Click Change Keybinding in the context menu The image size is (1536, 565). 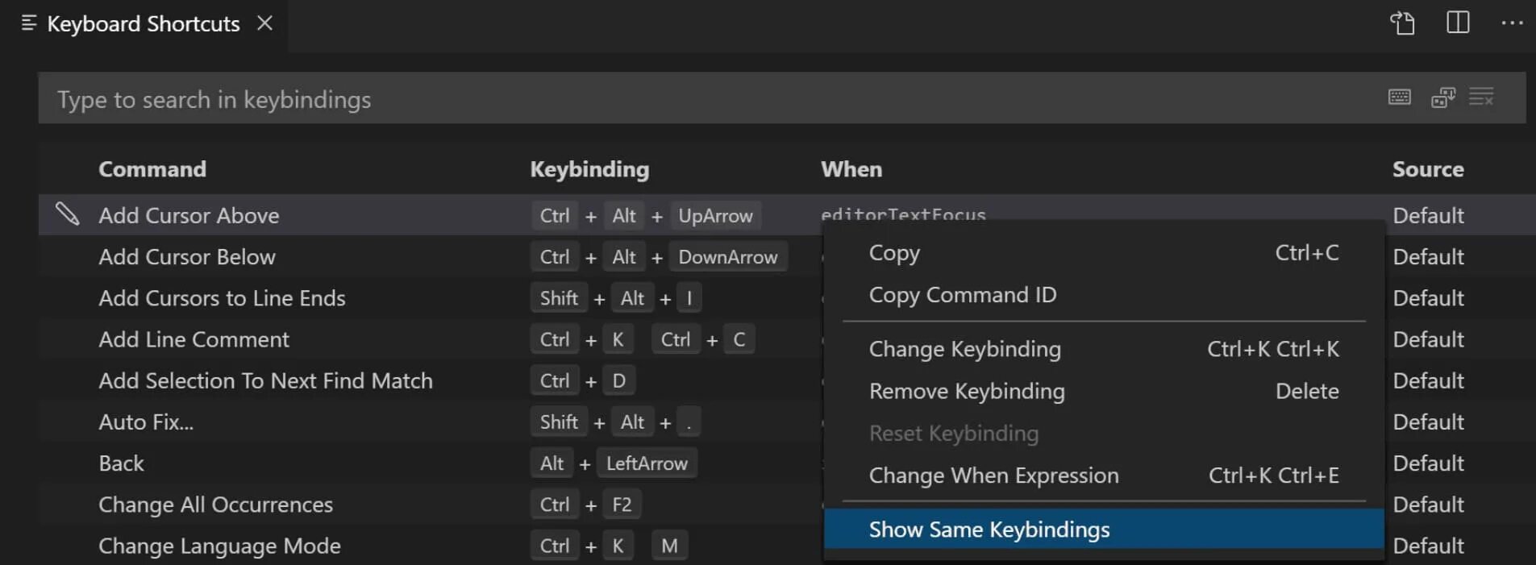[965, 349]
